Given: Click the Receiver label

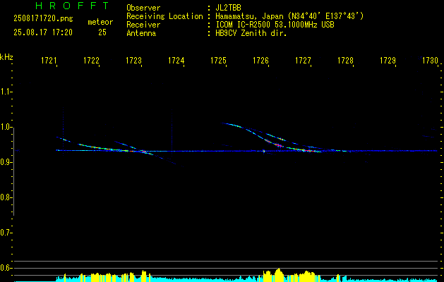Looking at the screenshot, I should [143, 25].
